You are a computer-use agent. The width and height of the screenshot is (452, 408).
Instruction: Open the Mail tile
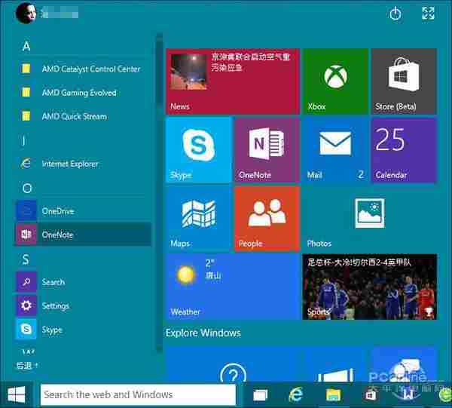pos(334,150)
